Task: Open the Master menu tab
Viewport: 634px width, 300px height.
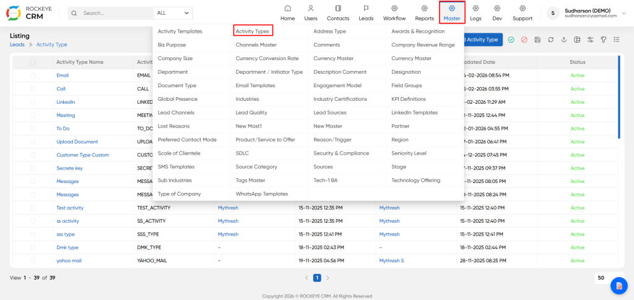Action: (452, 12)
